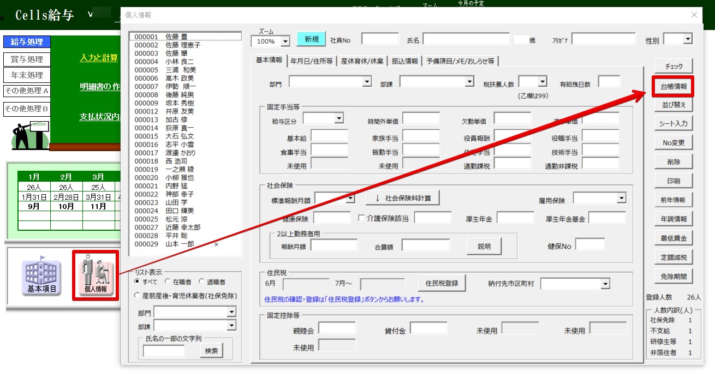Click the 検索 button
This screenshot has height=377, width=715.
(x=211, y=351)
